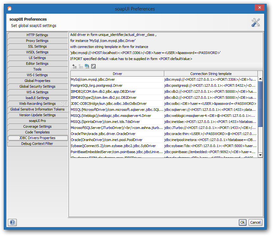Switch to Coverage Settings
Image resolution: width=273 pixels, height=236 pixels.
37,126
